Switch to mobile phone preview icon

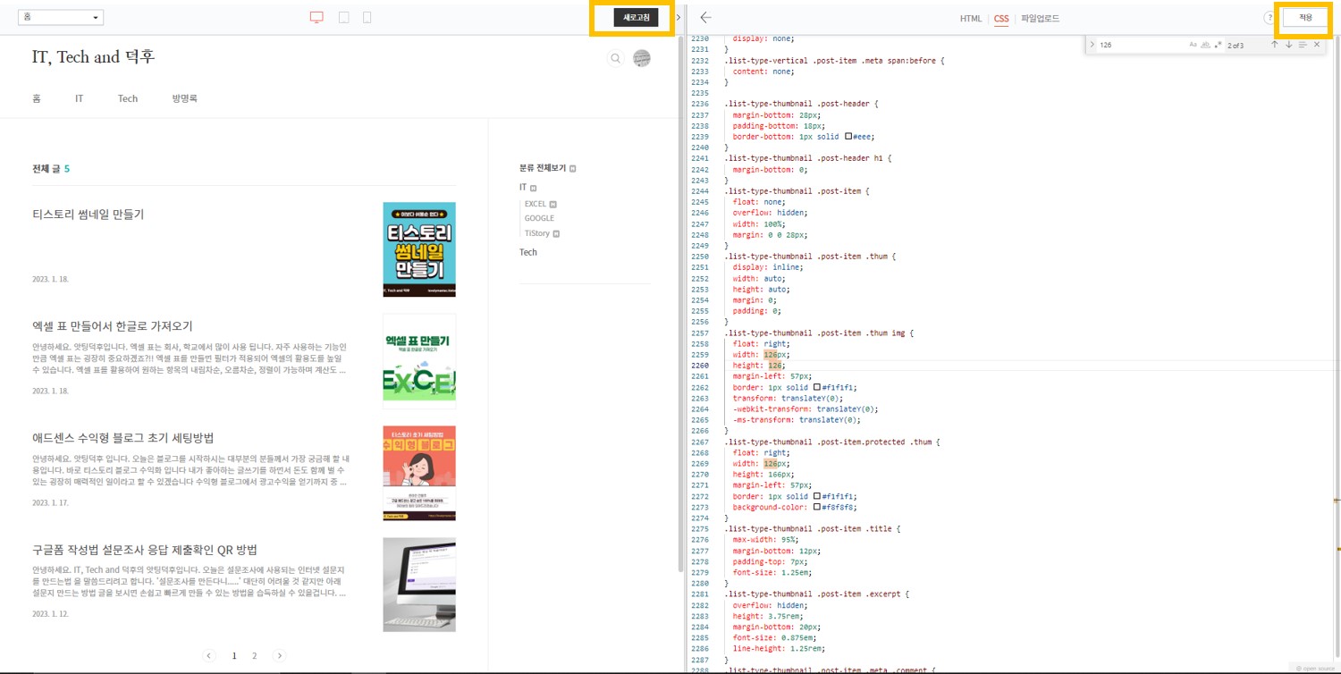(367, 17)
